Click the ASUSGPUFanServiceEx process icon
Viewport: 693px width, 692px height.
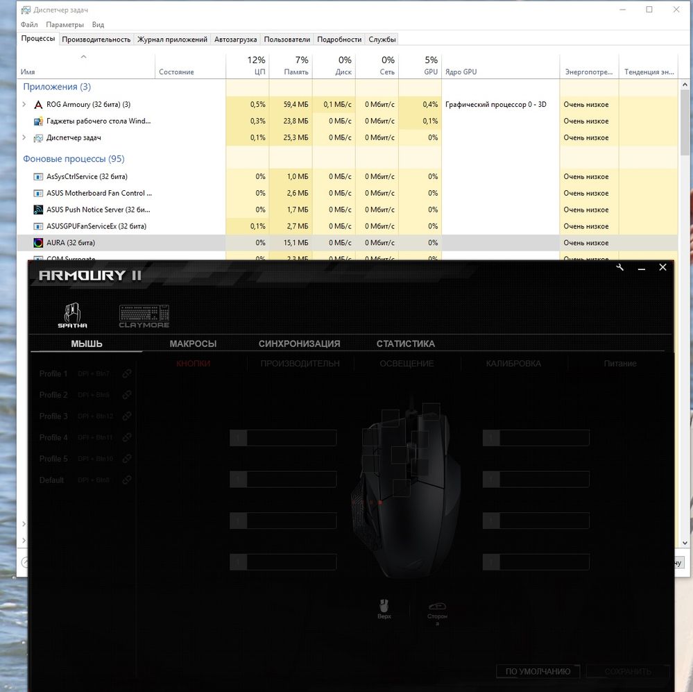click(x=38, y=226)
